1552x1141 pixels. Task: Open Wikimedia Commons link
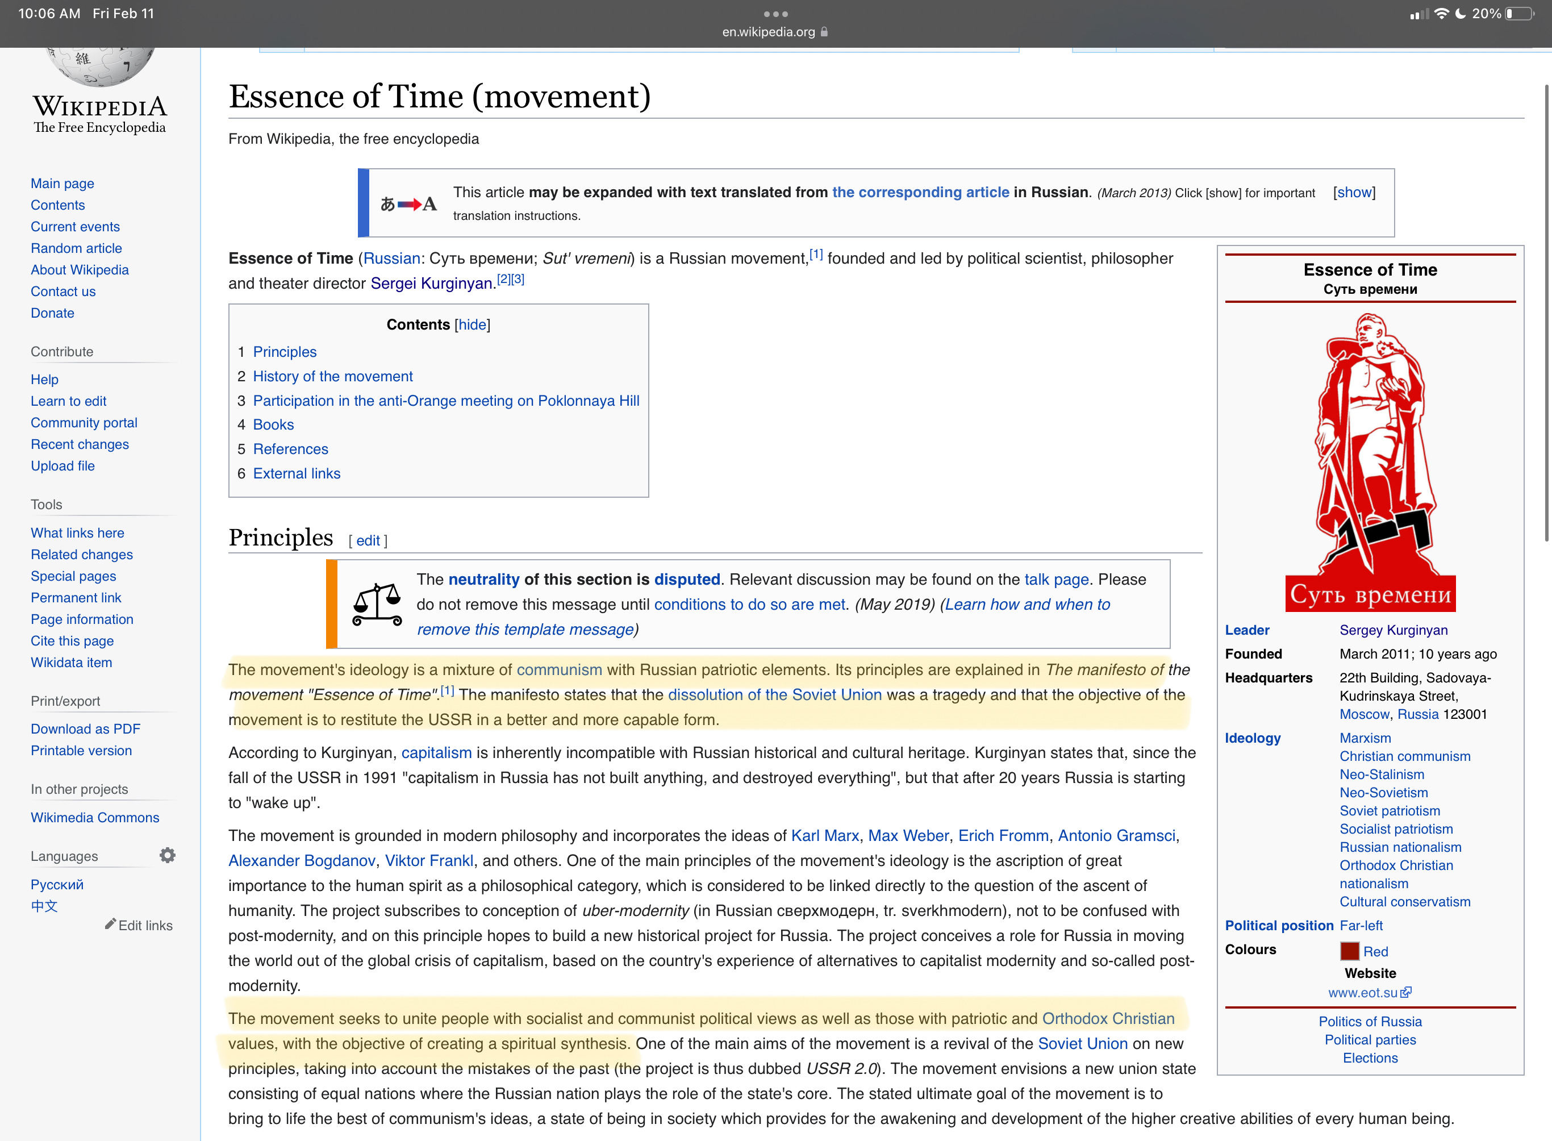point(94,817)
